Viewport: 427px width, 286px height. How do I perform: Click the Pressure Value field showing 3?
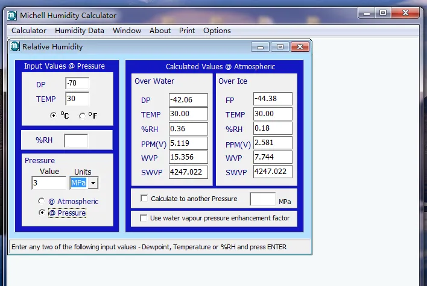(x=49, y=182)
